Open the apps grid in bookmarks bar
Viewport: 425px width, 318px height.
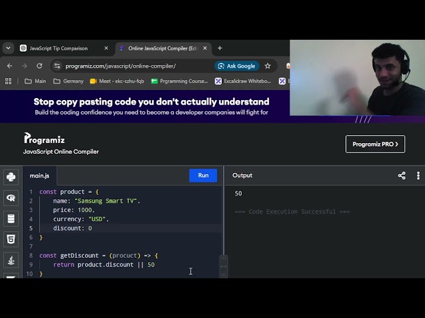point(9,81)
